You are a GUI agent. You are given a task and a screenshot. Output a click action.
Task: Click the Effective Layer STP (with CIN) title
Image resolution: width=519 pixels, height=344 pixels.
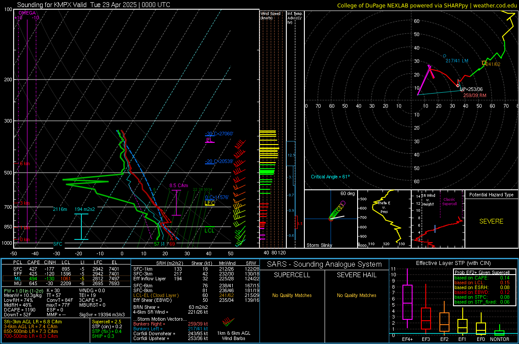coord(453,263)
